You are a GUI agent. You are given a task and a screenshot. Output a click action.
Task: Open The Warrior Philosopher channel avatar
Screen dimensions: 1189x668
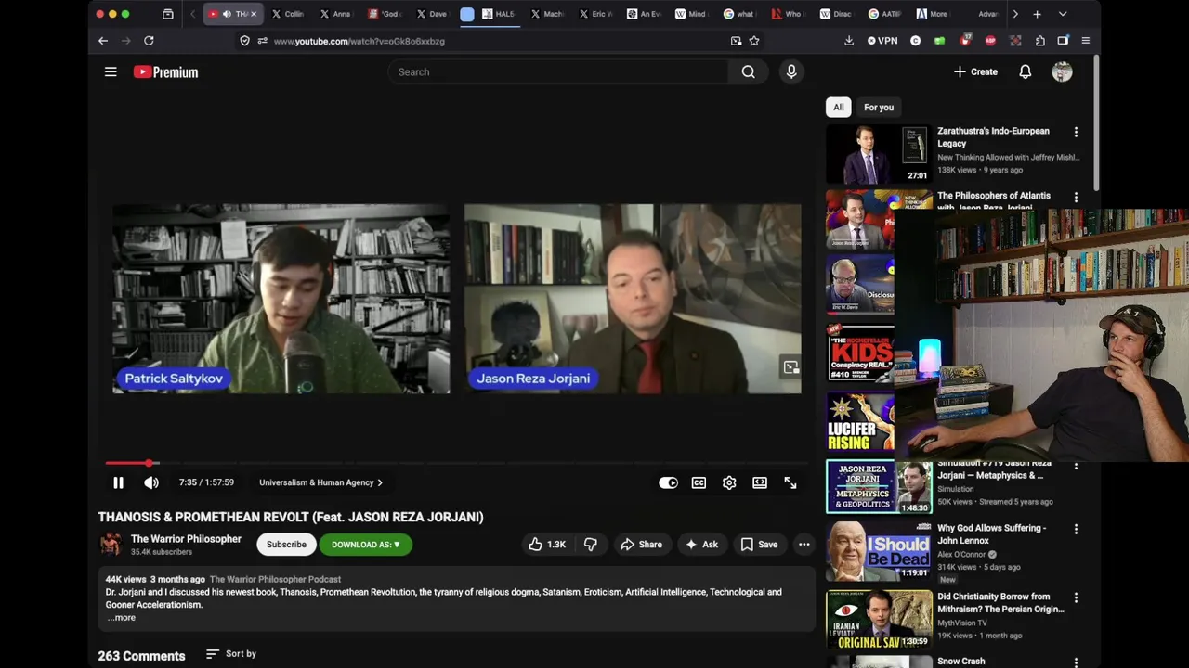point(111,544)
